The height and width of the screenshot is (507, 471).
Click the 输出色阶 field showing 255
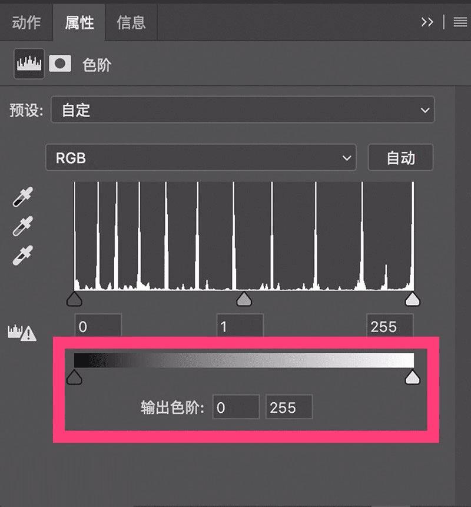(x=289, y=407)
